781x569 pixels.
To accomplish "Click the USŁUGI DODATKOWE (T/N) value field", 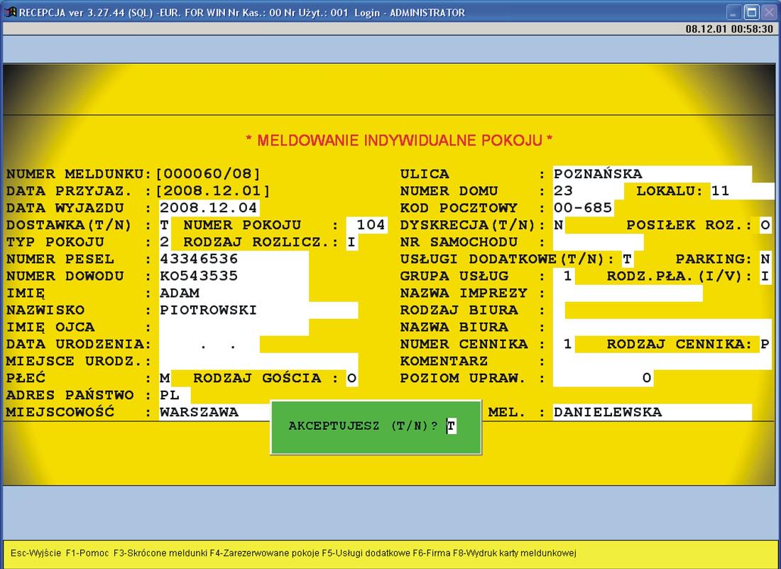I will 627,259.
